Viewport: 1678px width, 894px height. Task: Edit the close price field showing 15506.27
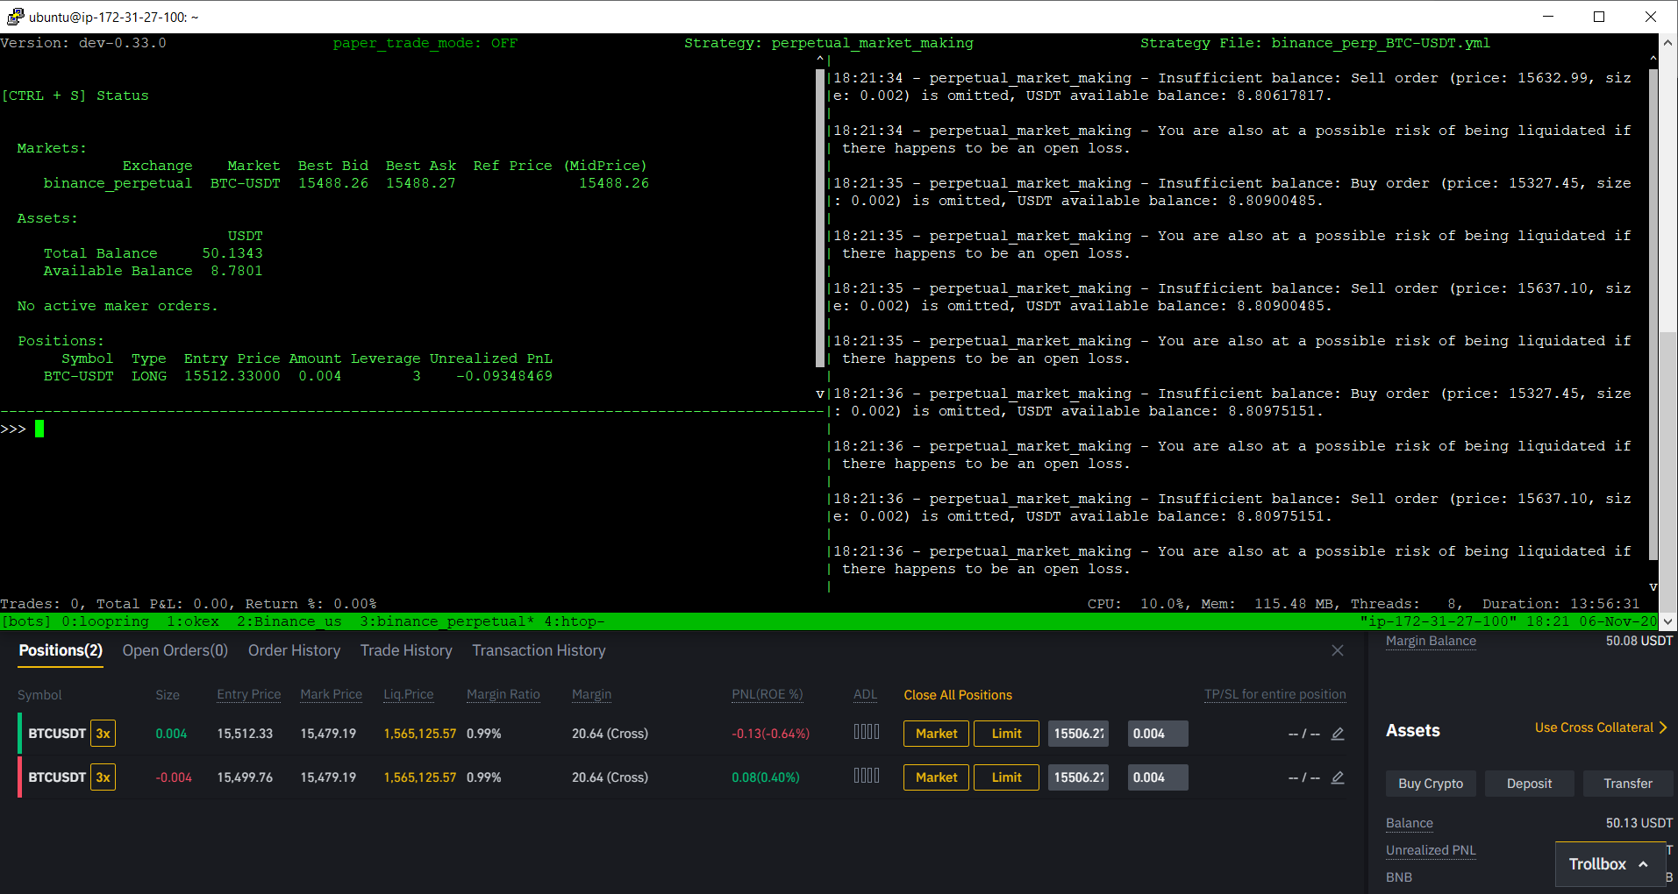point(1078,734)
